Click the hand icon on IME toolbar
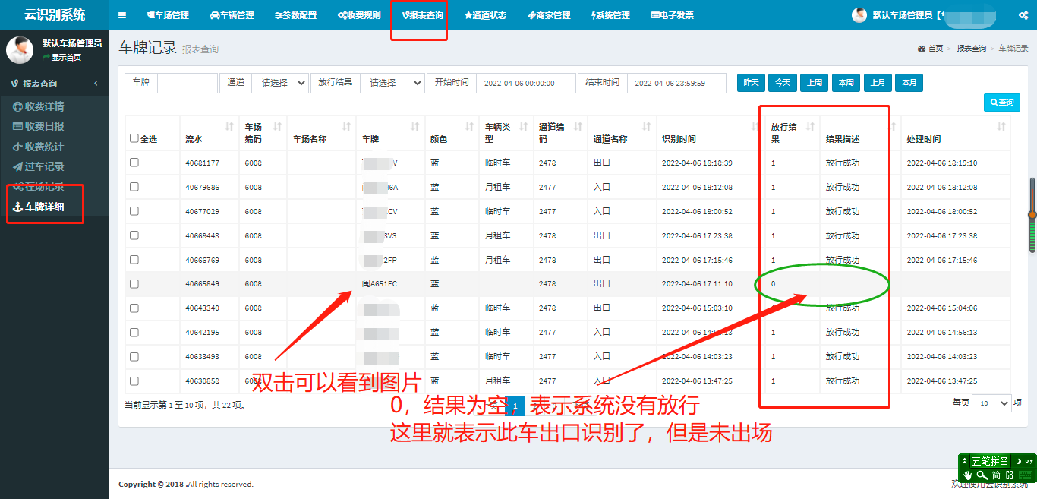The width and height of the screenshot is (1037, 499). (x=969, y=475)
